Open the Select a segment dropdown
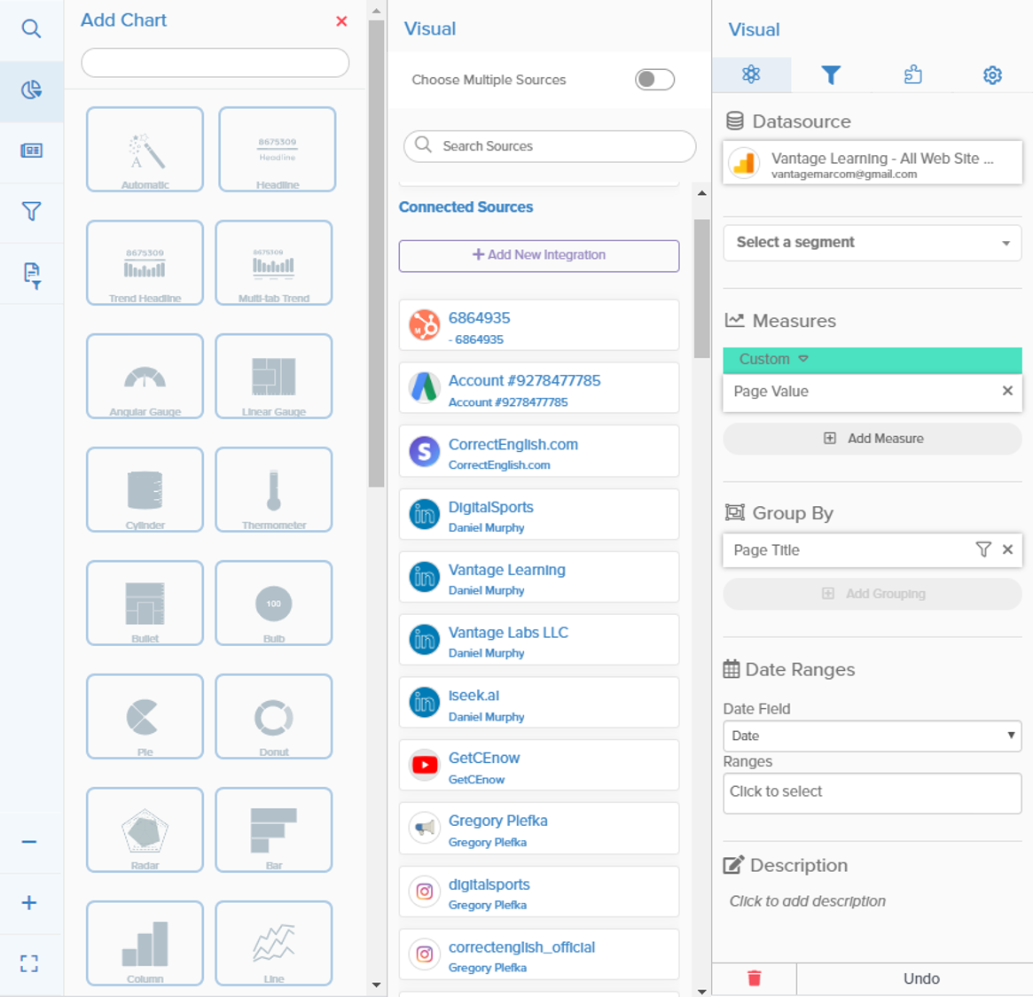The width and height of the screenshot is (1033, 997). 873,243
